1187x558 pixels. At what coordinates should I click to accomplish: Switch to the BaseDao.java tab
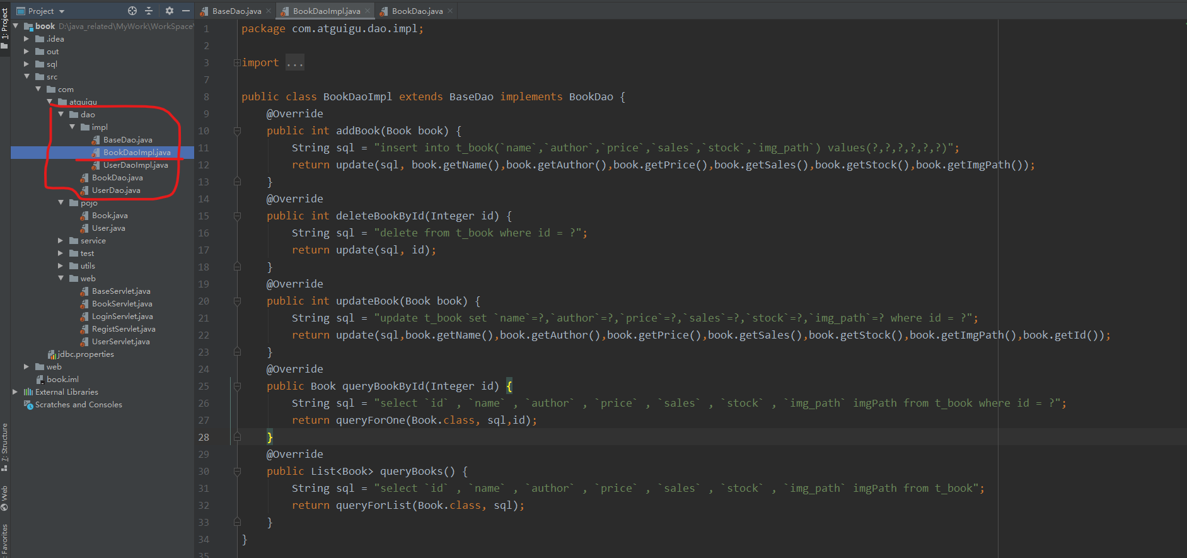(x=236, y=11)
